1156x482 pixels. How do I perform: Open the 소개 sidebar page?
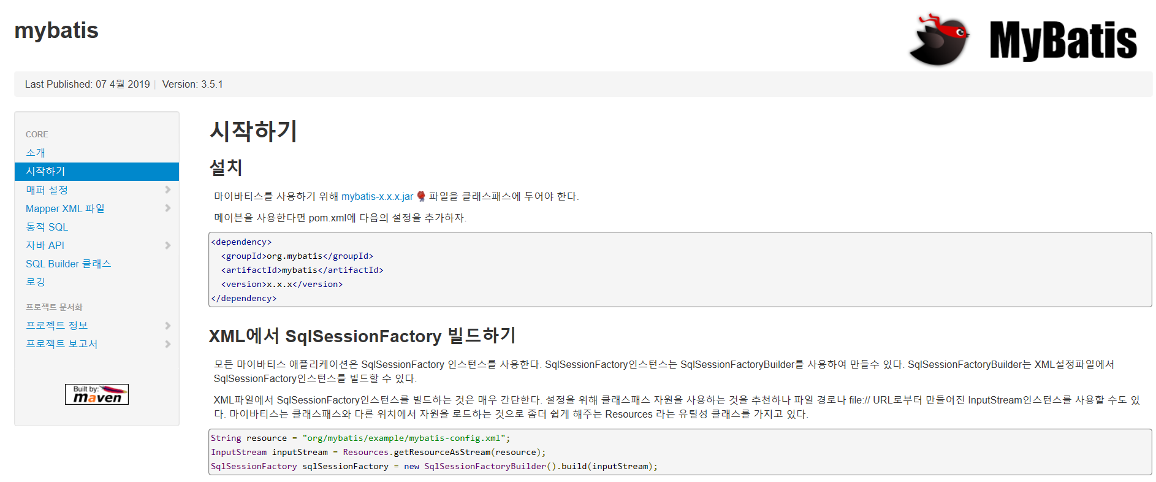coord(36,153)
